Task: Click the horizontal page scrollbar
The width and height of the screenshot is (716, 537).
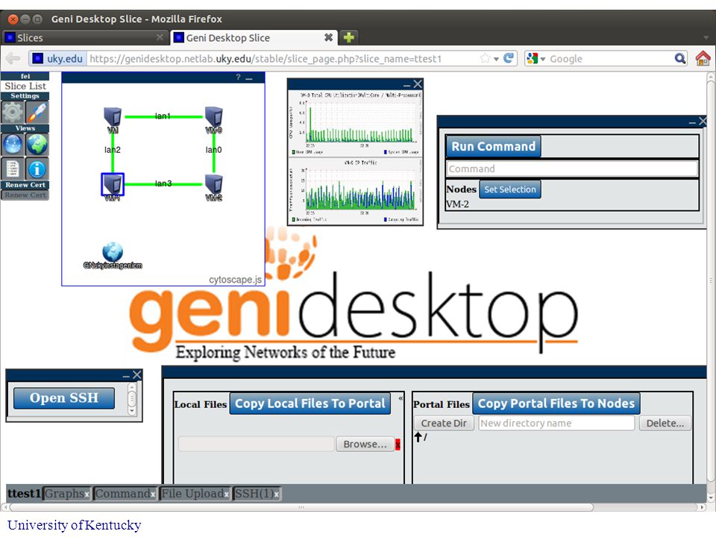Action: tap(301, 507)
